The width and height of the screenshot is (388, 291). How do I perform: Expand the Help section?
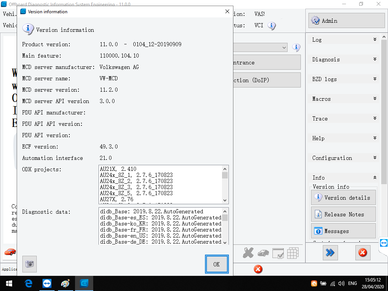click(343, 138)
